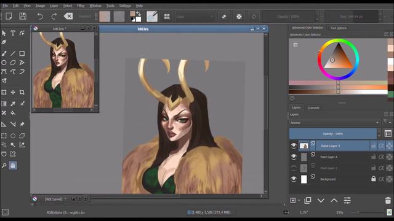
Task: Expand the add layer type dropdown arrow
Action: point(299,201)
